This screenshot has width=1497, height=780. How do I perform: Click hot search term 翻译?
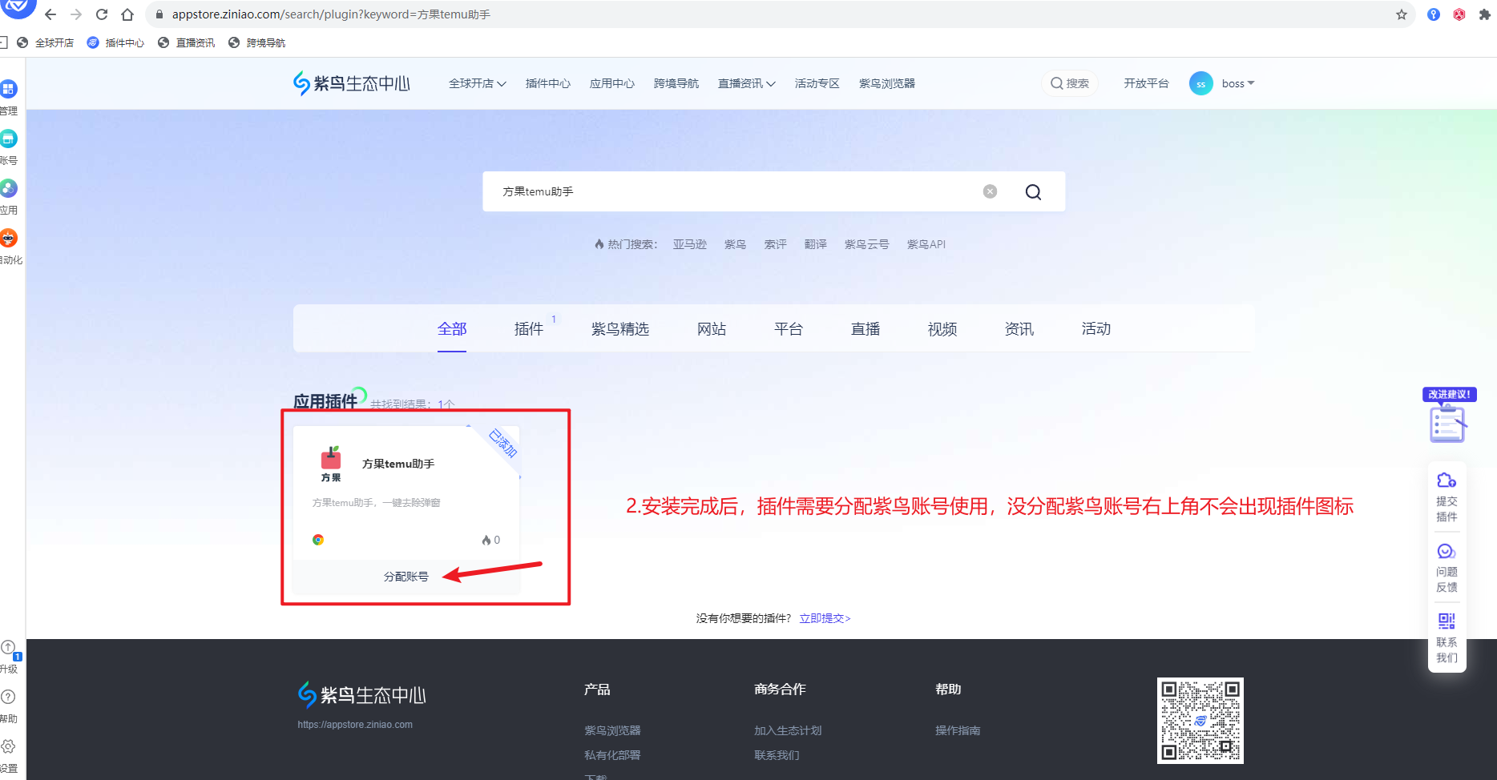(816, 244)
